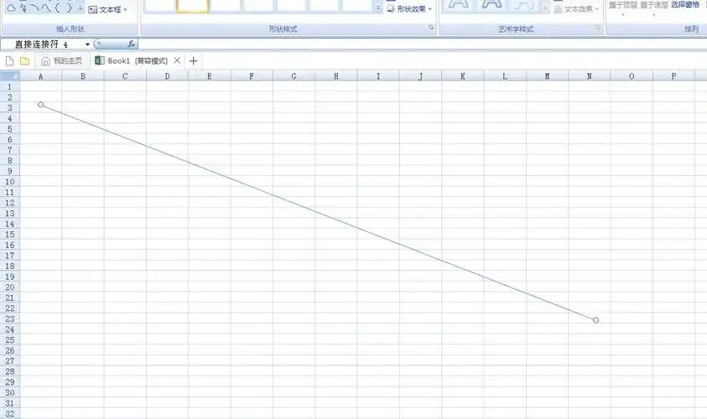Select column D header
The height and width of the screenshot is (419, 707).
[x=167, y=76]
